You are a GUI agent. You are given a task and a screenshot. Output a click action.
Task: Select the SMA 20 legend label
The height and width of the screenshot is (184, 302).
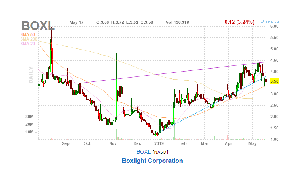tap(28, 44)
